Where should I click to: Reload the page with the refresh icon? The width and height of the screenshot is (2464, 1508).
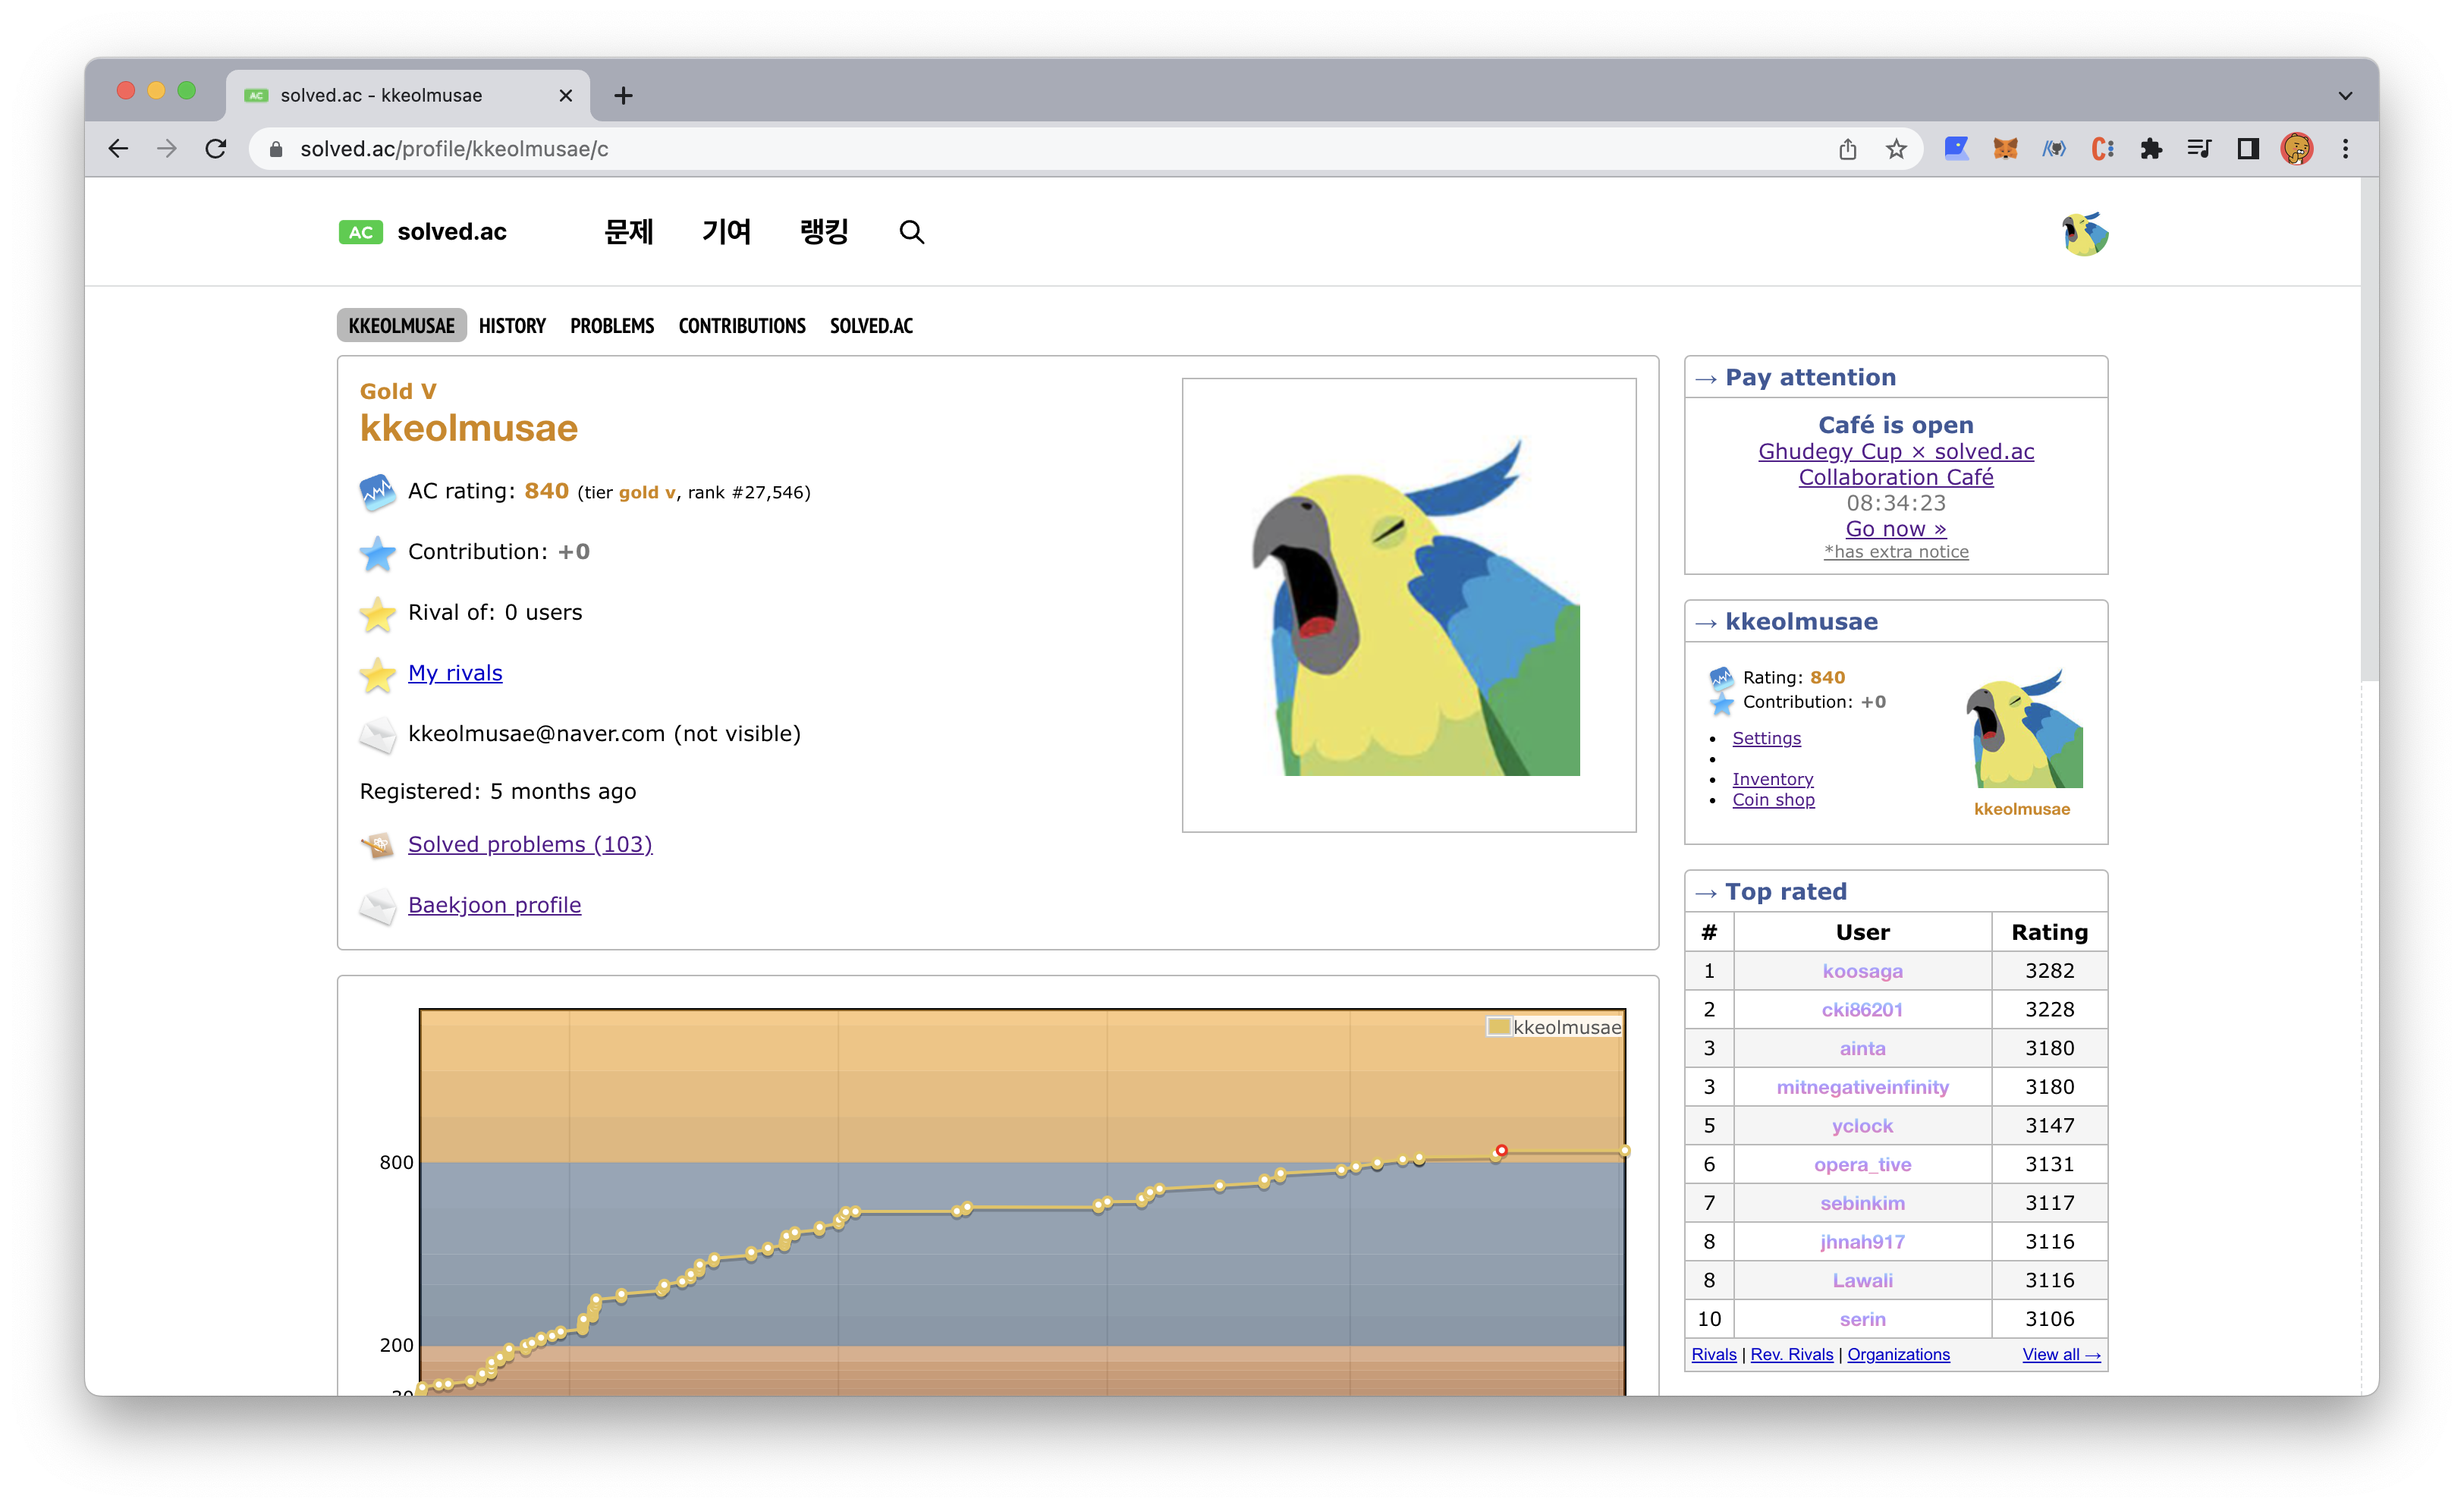216,149
